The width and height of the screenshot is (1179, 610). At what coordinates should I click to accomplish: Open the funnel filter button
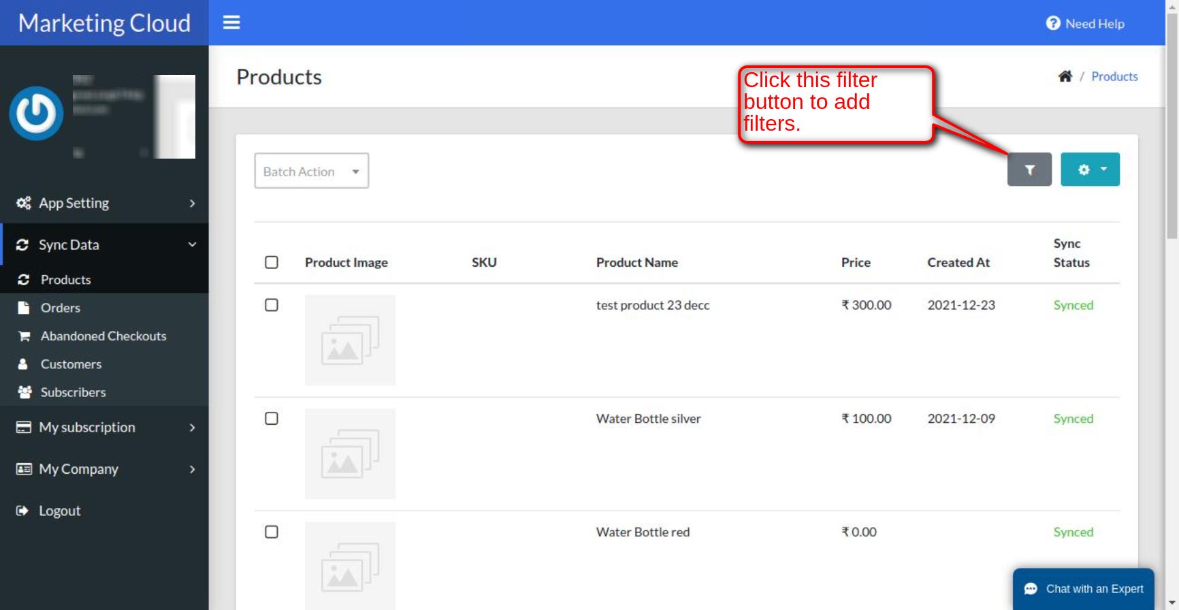tap(1029, 170)
